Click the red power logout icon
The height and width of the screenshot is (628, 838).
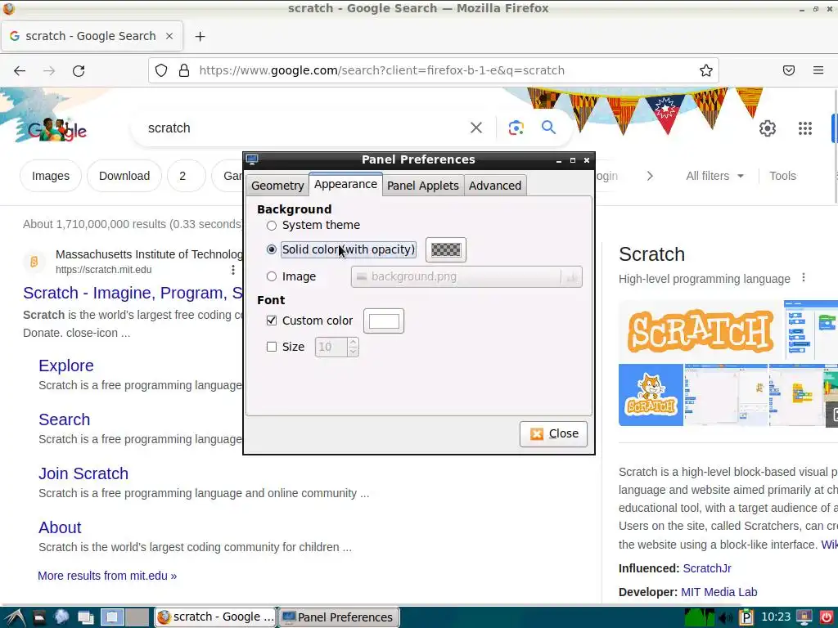pos(827,618)
